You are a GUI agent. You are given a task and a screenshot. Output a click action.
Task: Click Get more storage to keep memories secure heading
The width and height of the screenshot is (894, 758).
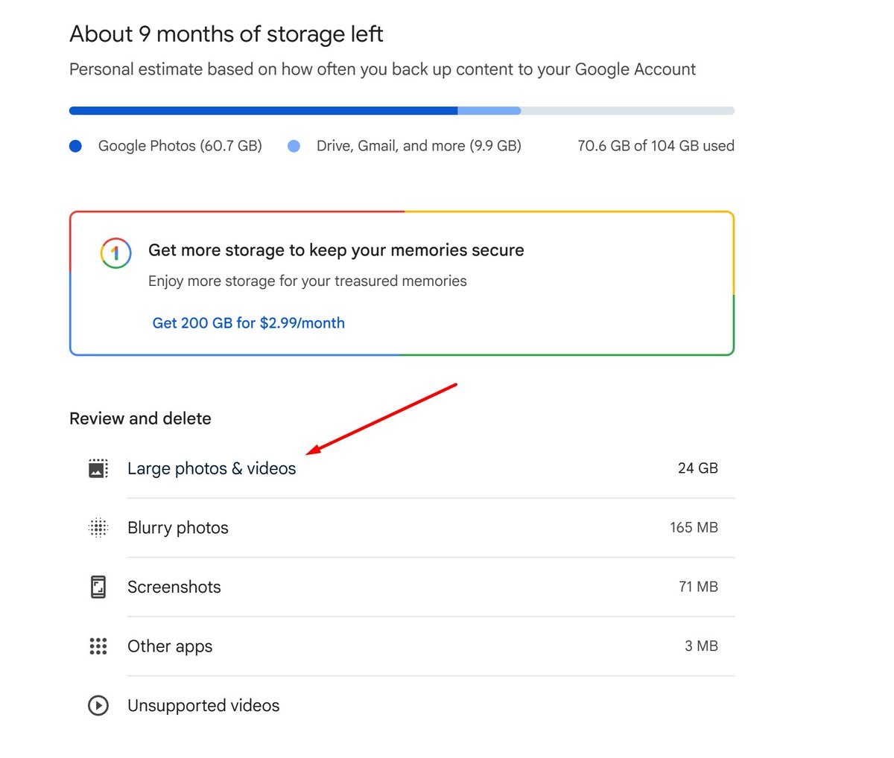coord(336,250)
